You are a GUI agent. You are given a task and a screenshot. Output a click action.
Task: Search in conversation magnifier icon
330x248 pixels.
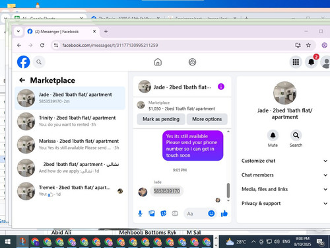point(296,135)
